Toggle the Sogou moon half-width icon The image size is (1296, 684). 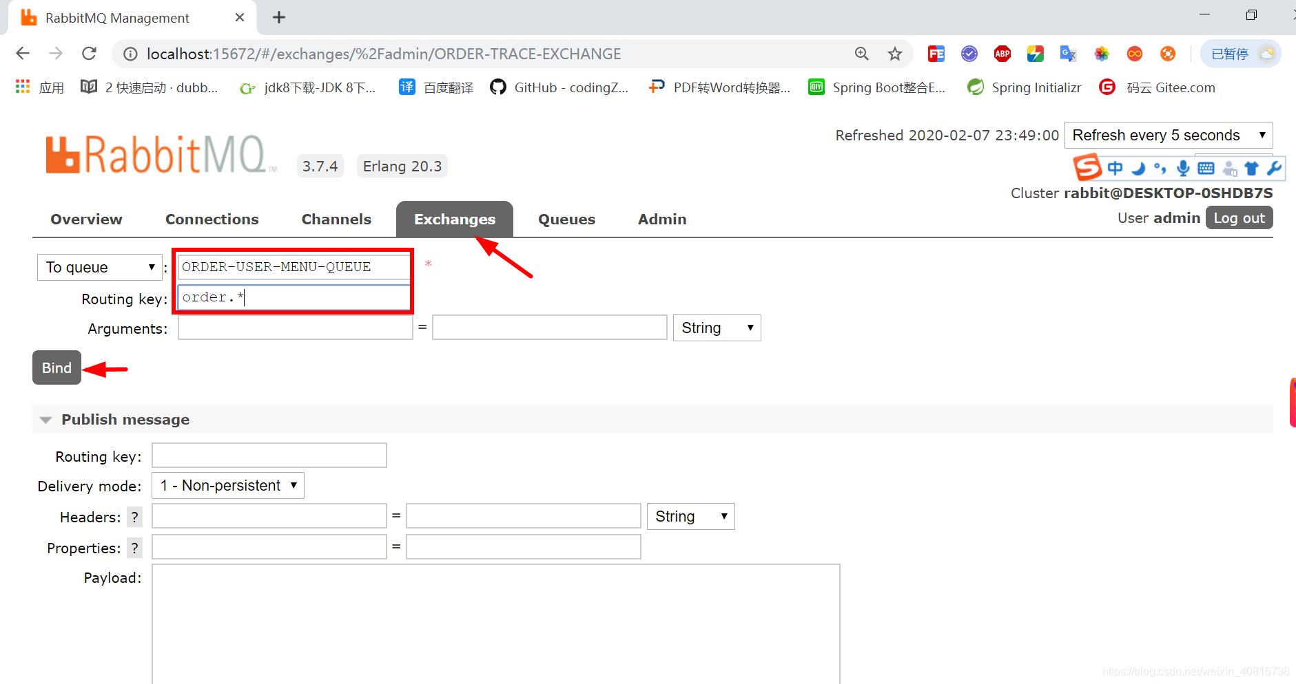pyautogui.click(x=1138, y=168)
